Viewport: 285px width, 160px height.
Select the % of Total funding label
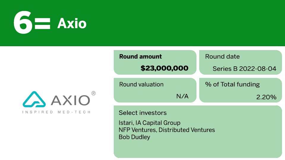[x=232, y=84]
